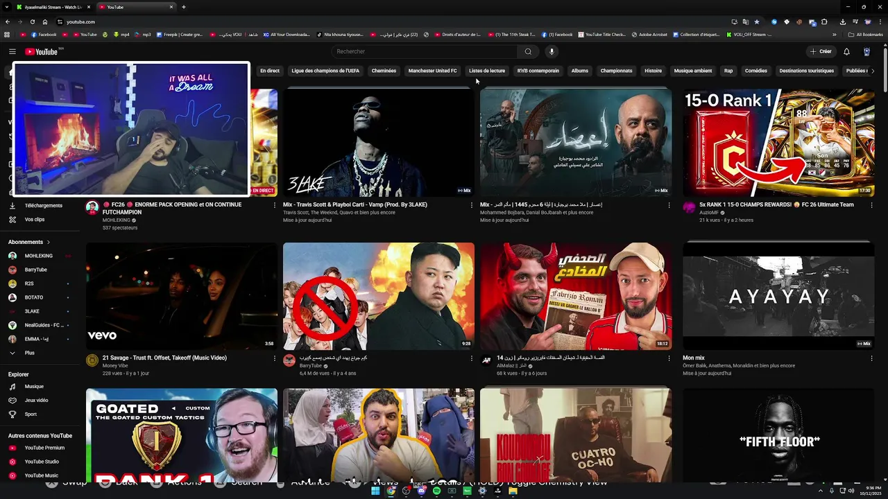
Task: Select the Listes de lecture chip
Action: (x=487, y=71)
